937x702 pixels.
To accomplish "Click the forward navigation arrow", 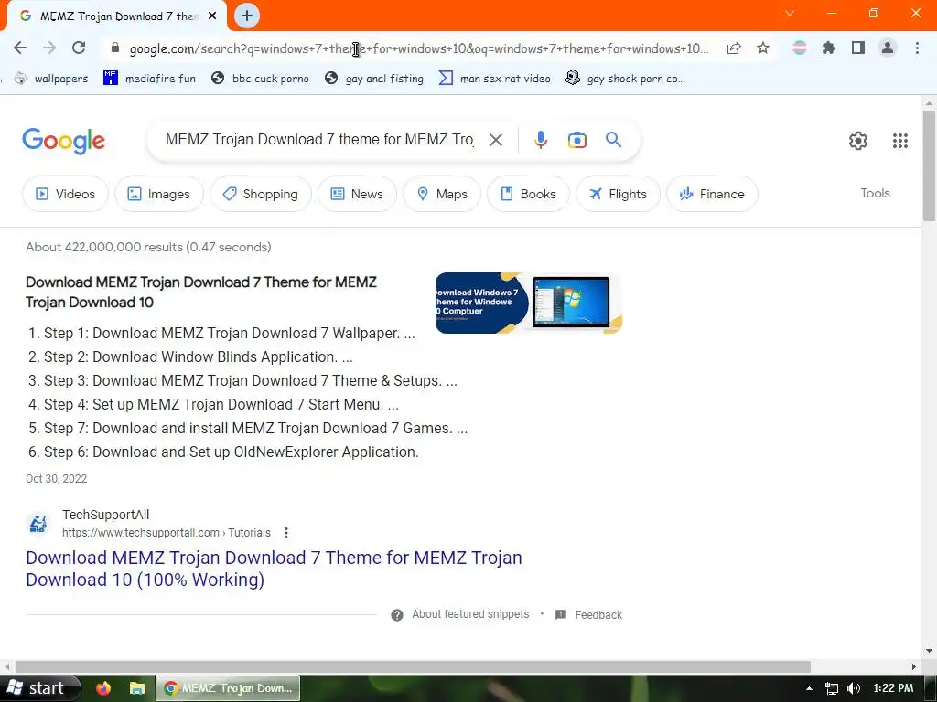I will point(49,48).
